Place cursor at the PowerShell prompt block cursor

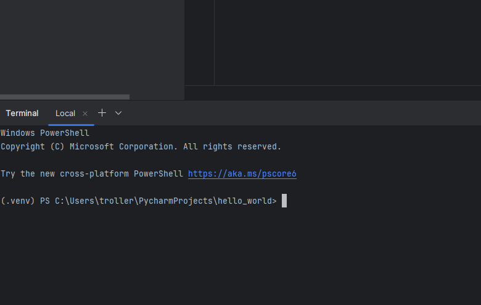tap(284, 201)
